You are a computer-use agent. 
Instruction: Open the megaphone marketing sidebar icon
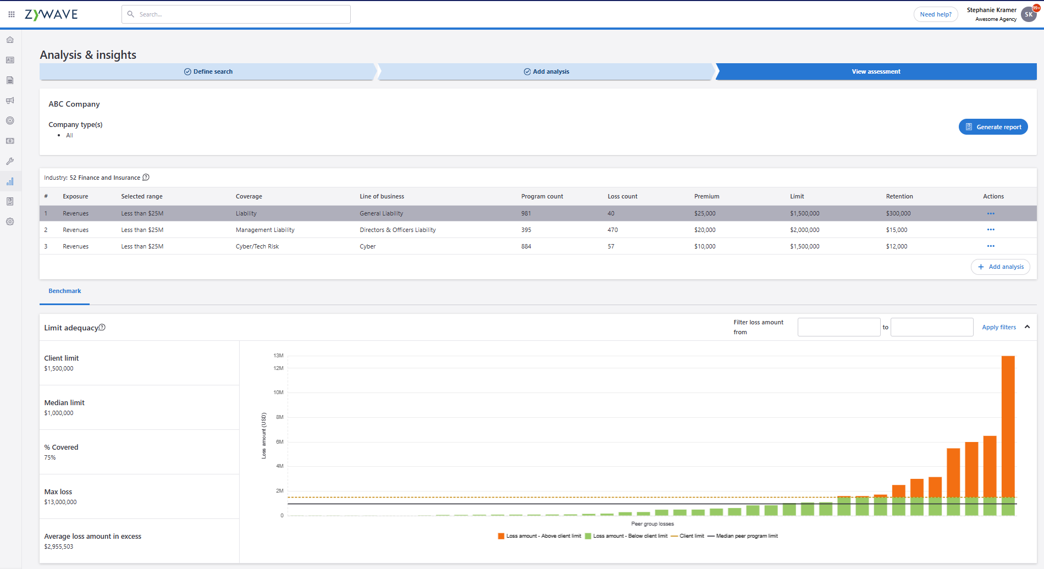tap(10, 101)
